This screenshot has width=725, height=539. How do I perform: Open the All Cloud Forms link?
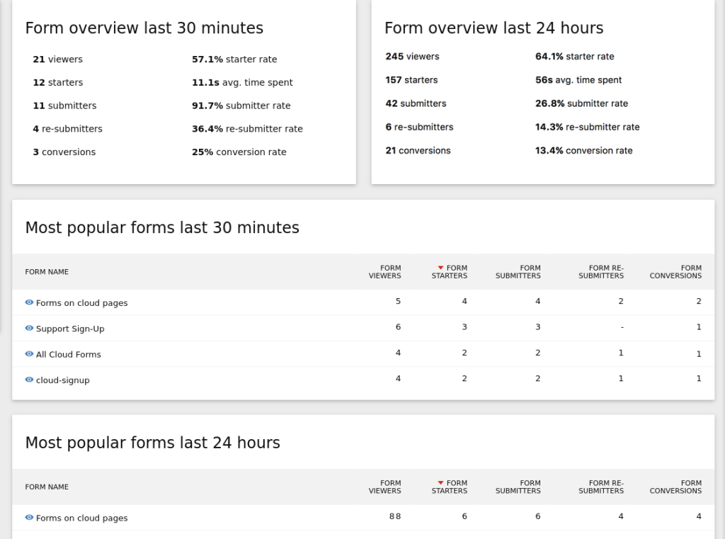(x=68, y=354)
